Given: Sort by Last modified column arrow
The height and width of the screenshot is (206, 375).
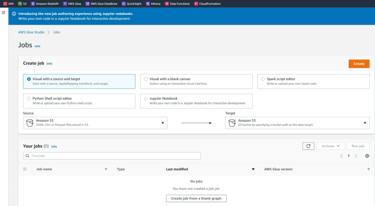Looking at the screenshot, I should [253, 169].
